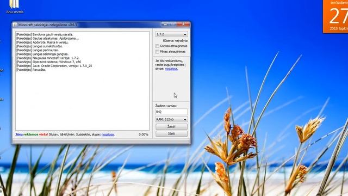The width and height of the screenshot is (348, 196).
Task: Open the skype link in side panel
Action: [x=171, y=69]
